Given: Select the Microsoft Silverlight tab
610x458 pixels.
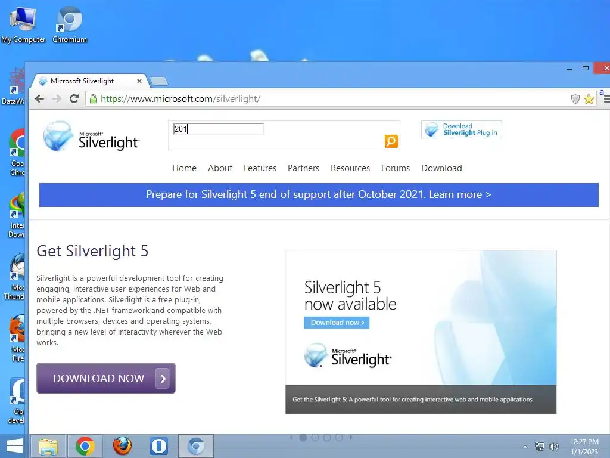Looking at the screenshot, I should click(x=89, y=81).
